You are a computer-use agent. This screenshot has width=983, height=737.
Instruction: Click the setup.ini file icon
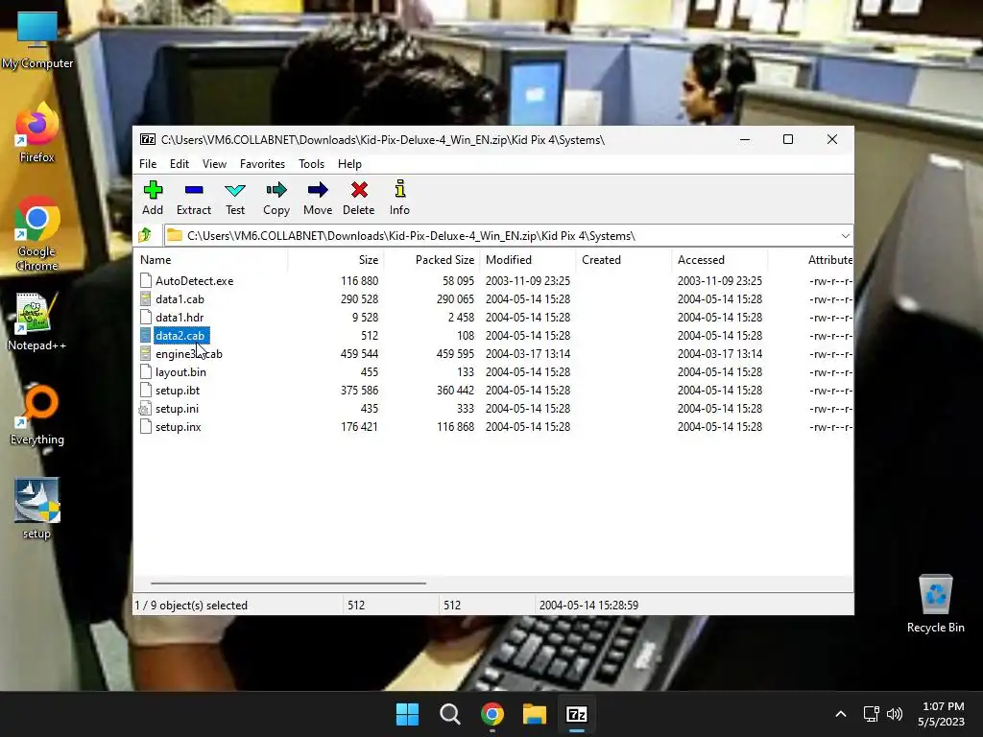146,409
